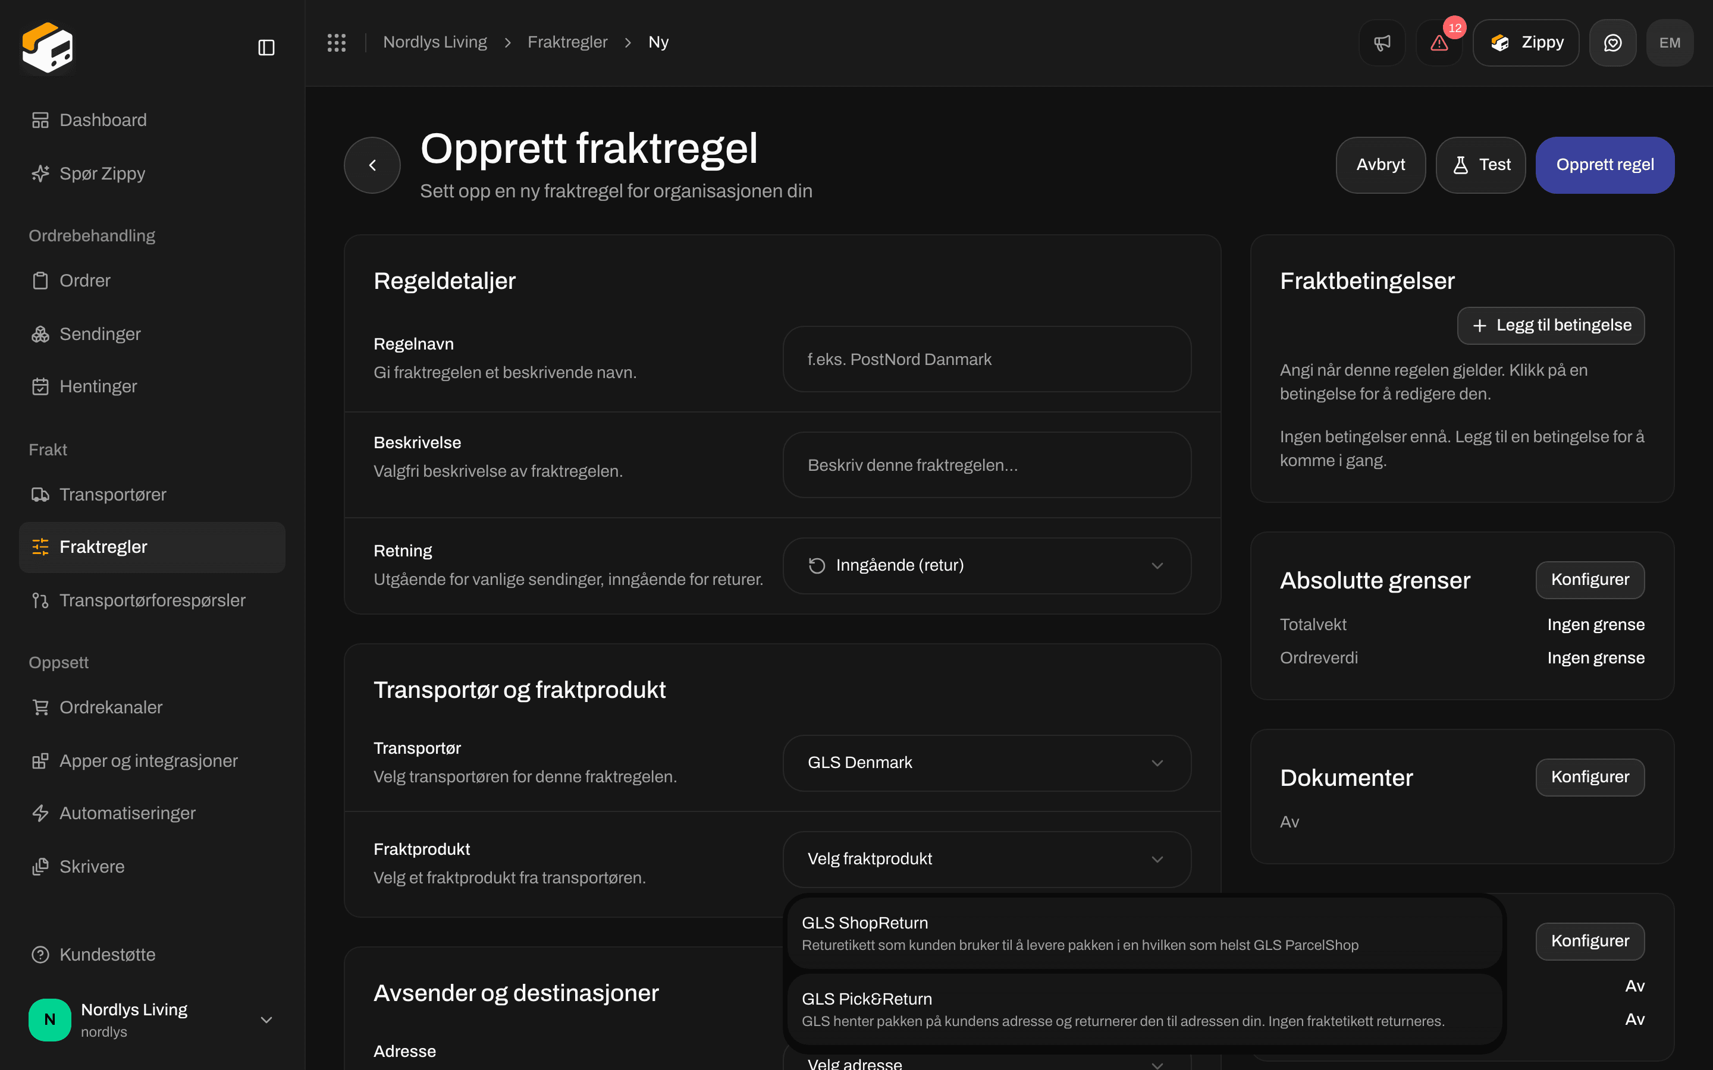View alerts with 12 badge
1713x1070 pixels.
pyautogui.click(x=1439, y=42)
